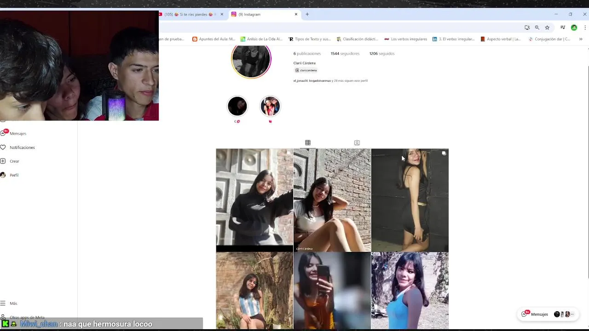The image size is (589, 331).
Task: Close the 'Si te ríes pierdes' tab
Action: (x=222, y=14)
